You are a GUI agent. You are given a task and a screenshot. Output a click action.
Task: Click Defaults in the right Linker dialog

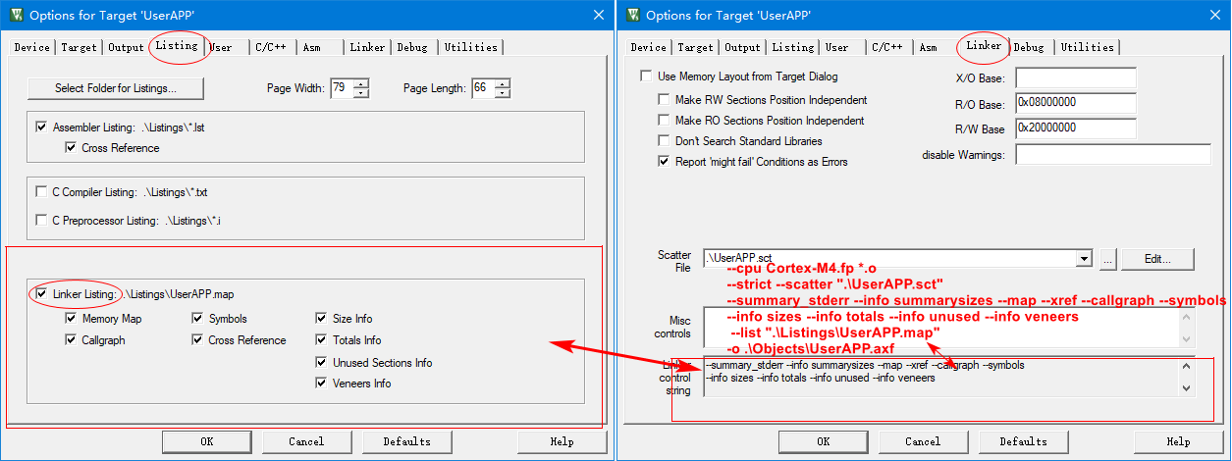[x=1023, y=441]
